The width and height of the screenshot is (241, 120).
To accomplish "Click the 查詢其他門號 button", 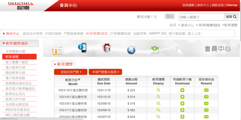I will (71, 72).
